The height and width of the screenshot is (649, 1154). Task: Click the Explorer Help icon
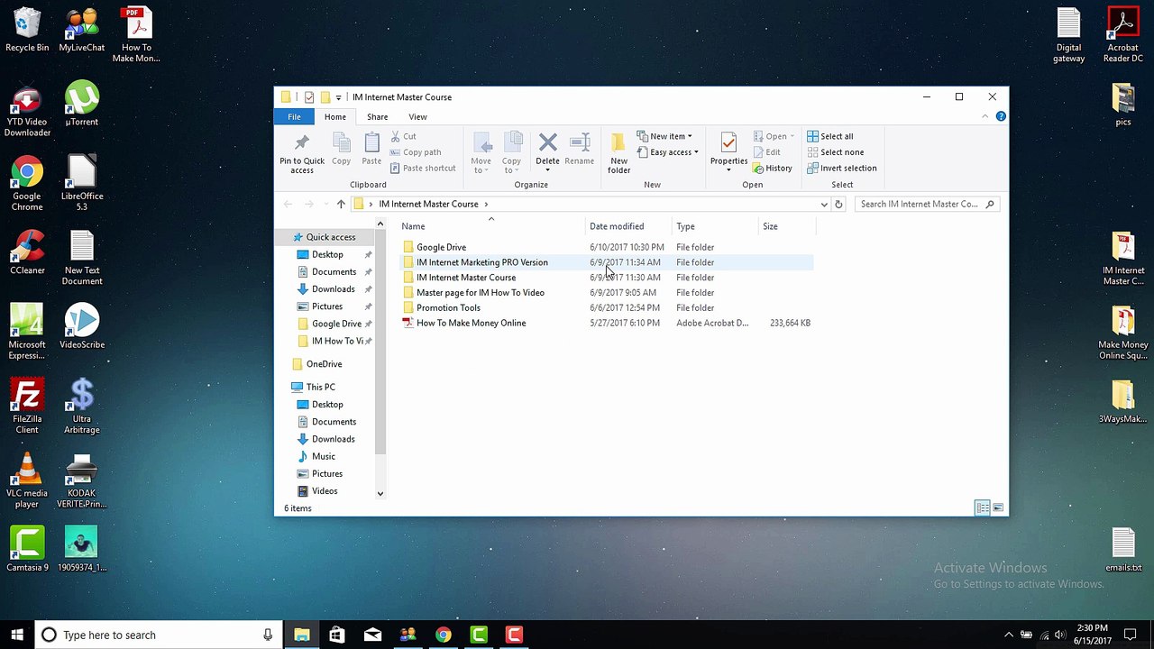tap(1001, 116)
